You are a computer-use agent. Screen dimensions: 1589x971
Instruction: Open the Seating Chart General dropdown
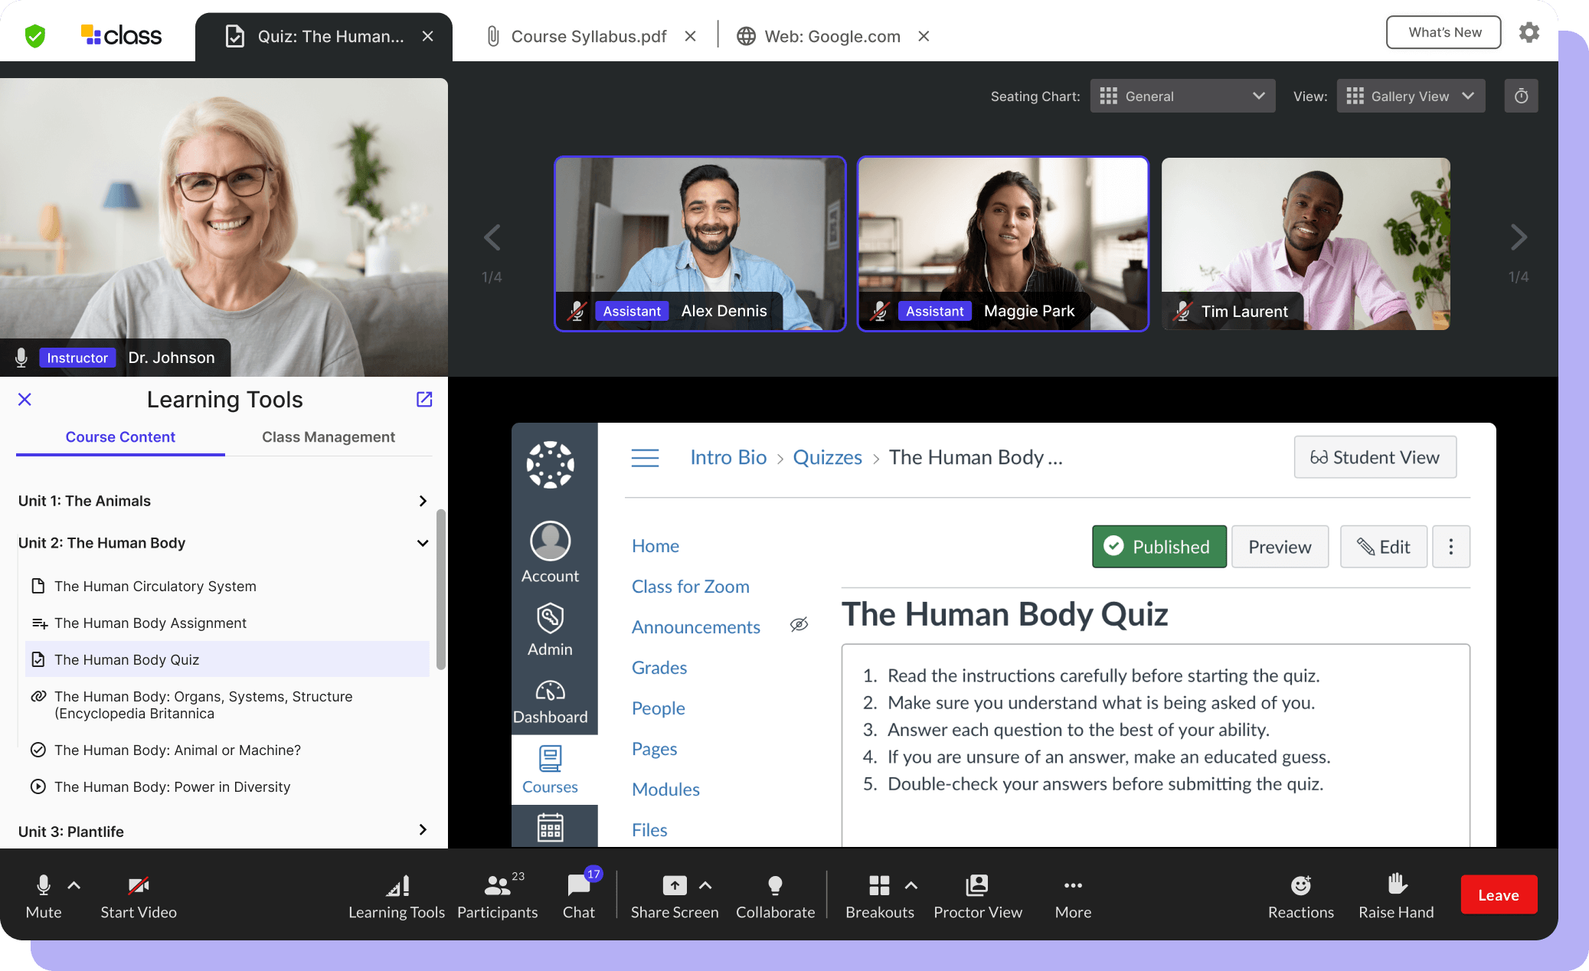1182,96
